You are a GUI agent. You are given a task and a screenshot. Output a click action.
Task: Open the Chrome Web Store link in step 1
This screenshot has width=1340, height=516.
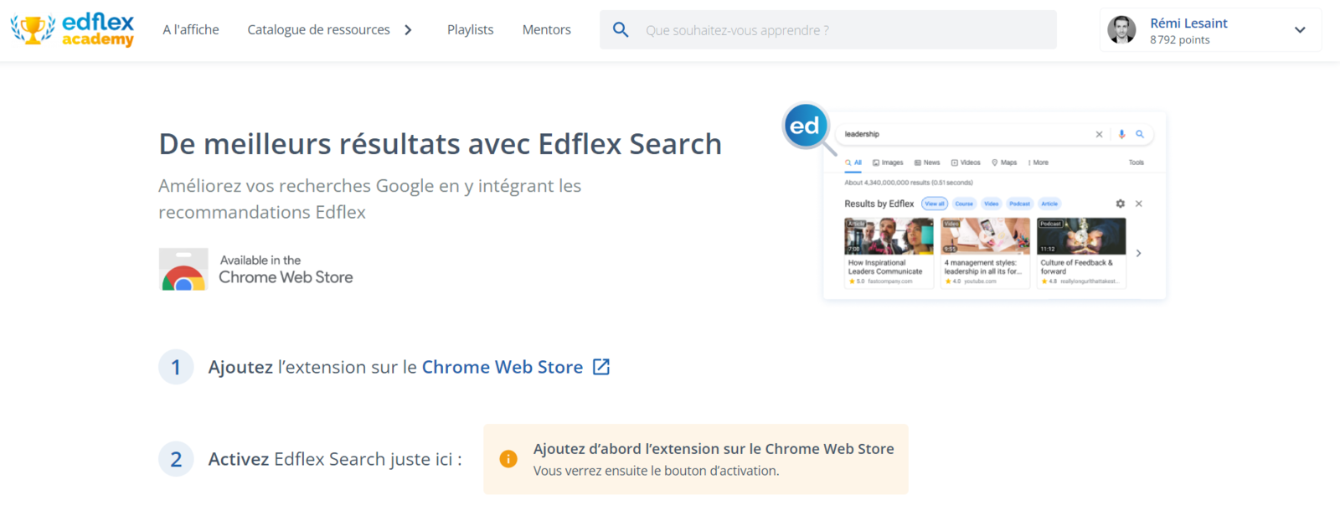pos(502,367)
